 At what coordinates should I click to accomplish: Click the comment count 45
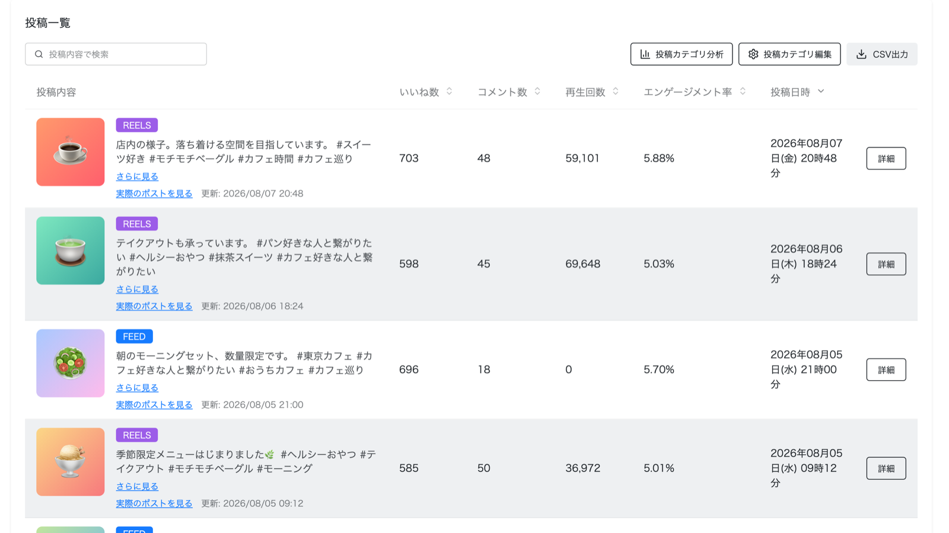(x=484, y=264)
